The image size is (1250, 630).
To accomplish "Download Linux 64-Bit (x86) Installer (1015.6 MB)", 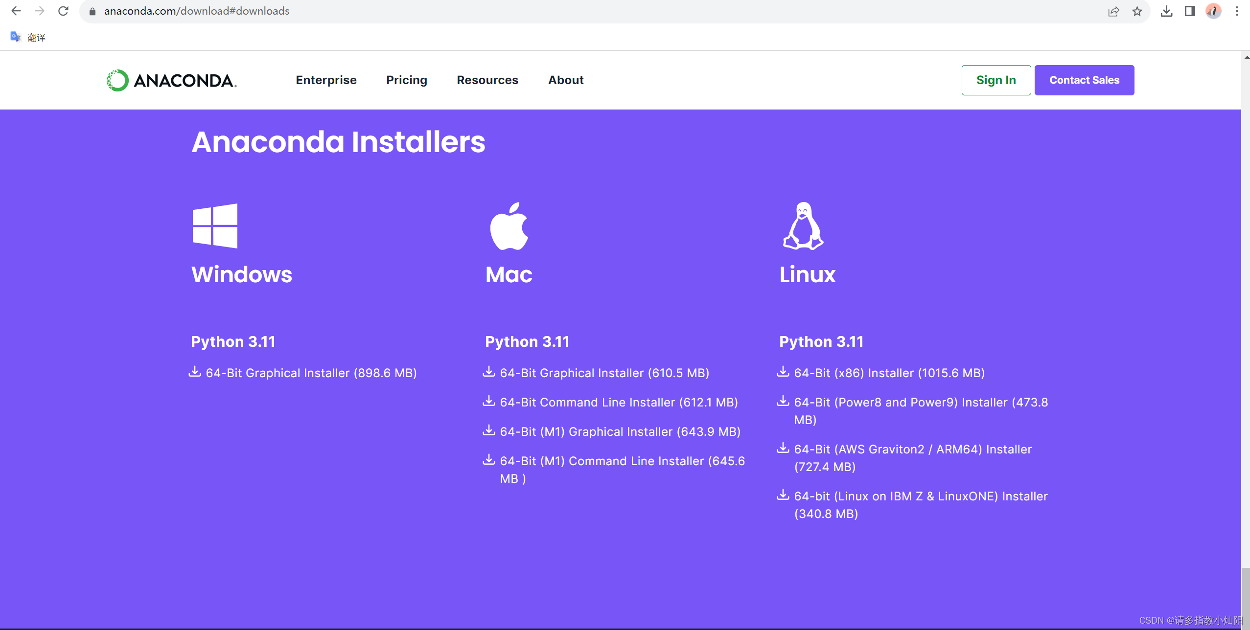I will pyautogui.click(x=889, y=373).
